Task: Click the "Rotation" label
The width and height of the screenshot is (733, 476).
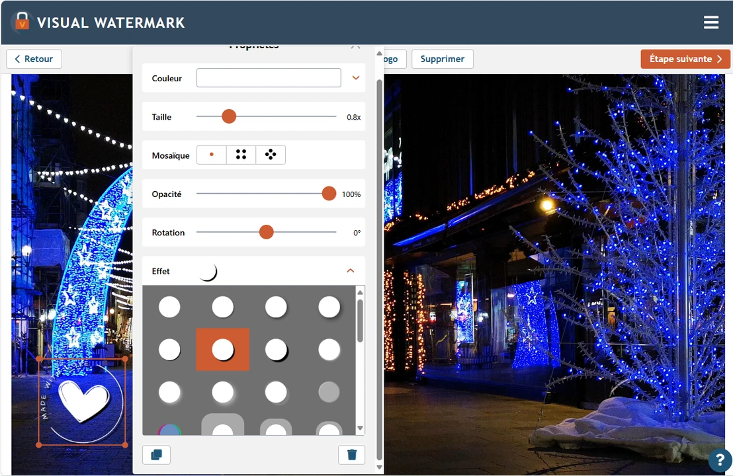Action: pos(168,233)
